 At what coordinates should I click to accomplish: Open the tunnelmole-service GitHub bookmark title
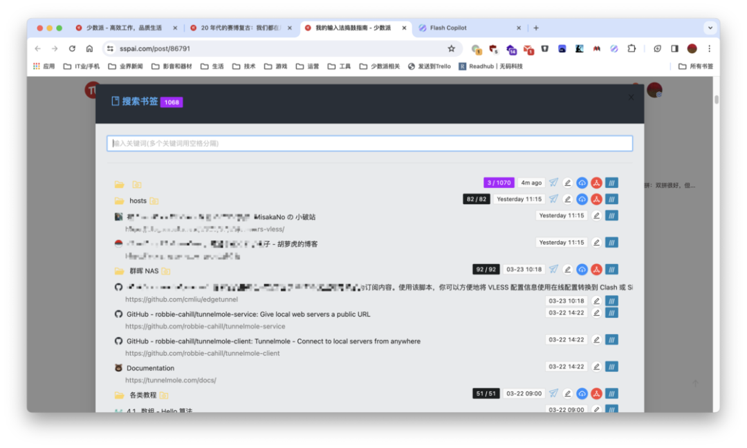point(248,314)
